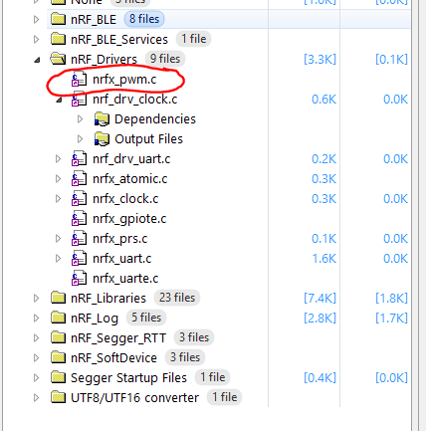The height and width of the screenshot is (431, 426).
Task: Click the Output Files folder icon
Action: [x=102, y=139]
